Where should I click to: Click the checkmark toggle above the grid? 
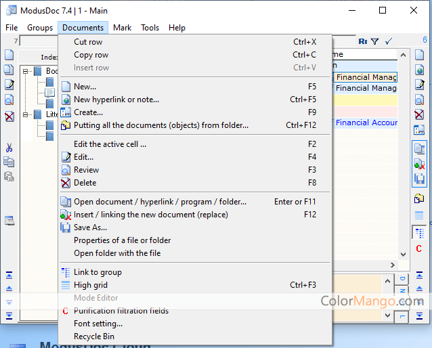click(x=389, y=41)
